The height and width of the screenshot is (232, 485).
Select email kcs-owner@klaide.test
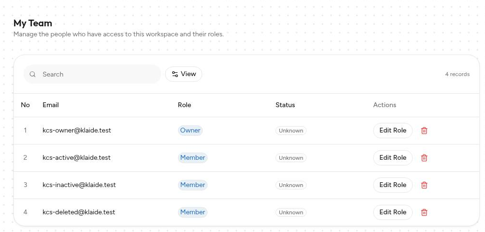point(77,130)
